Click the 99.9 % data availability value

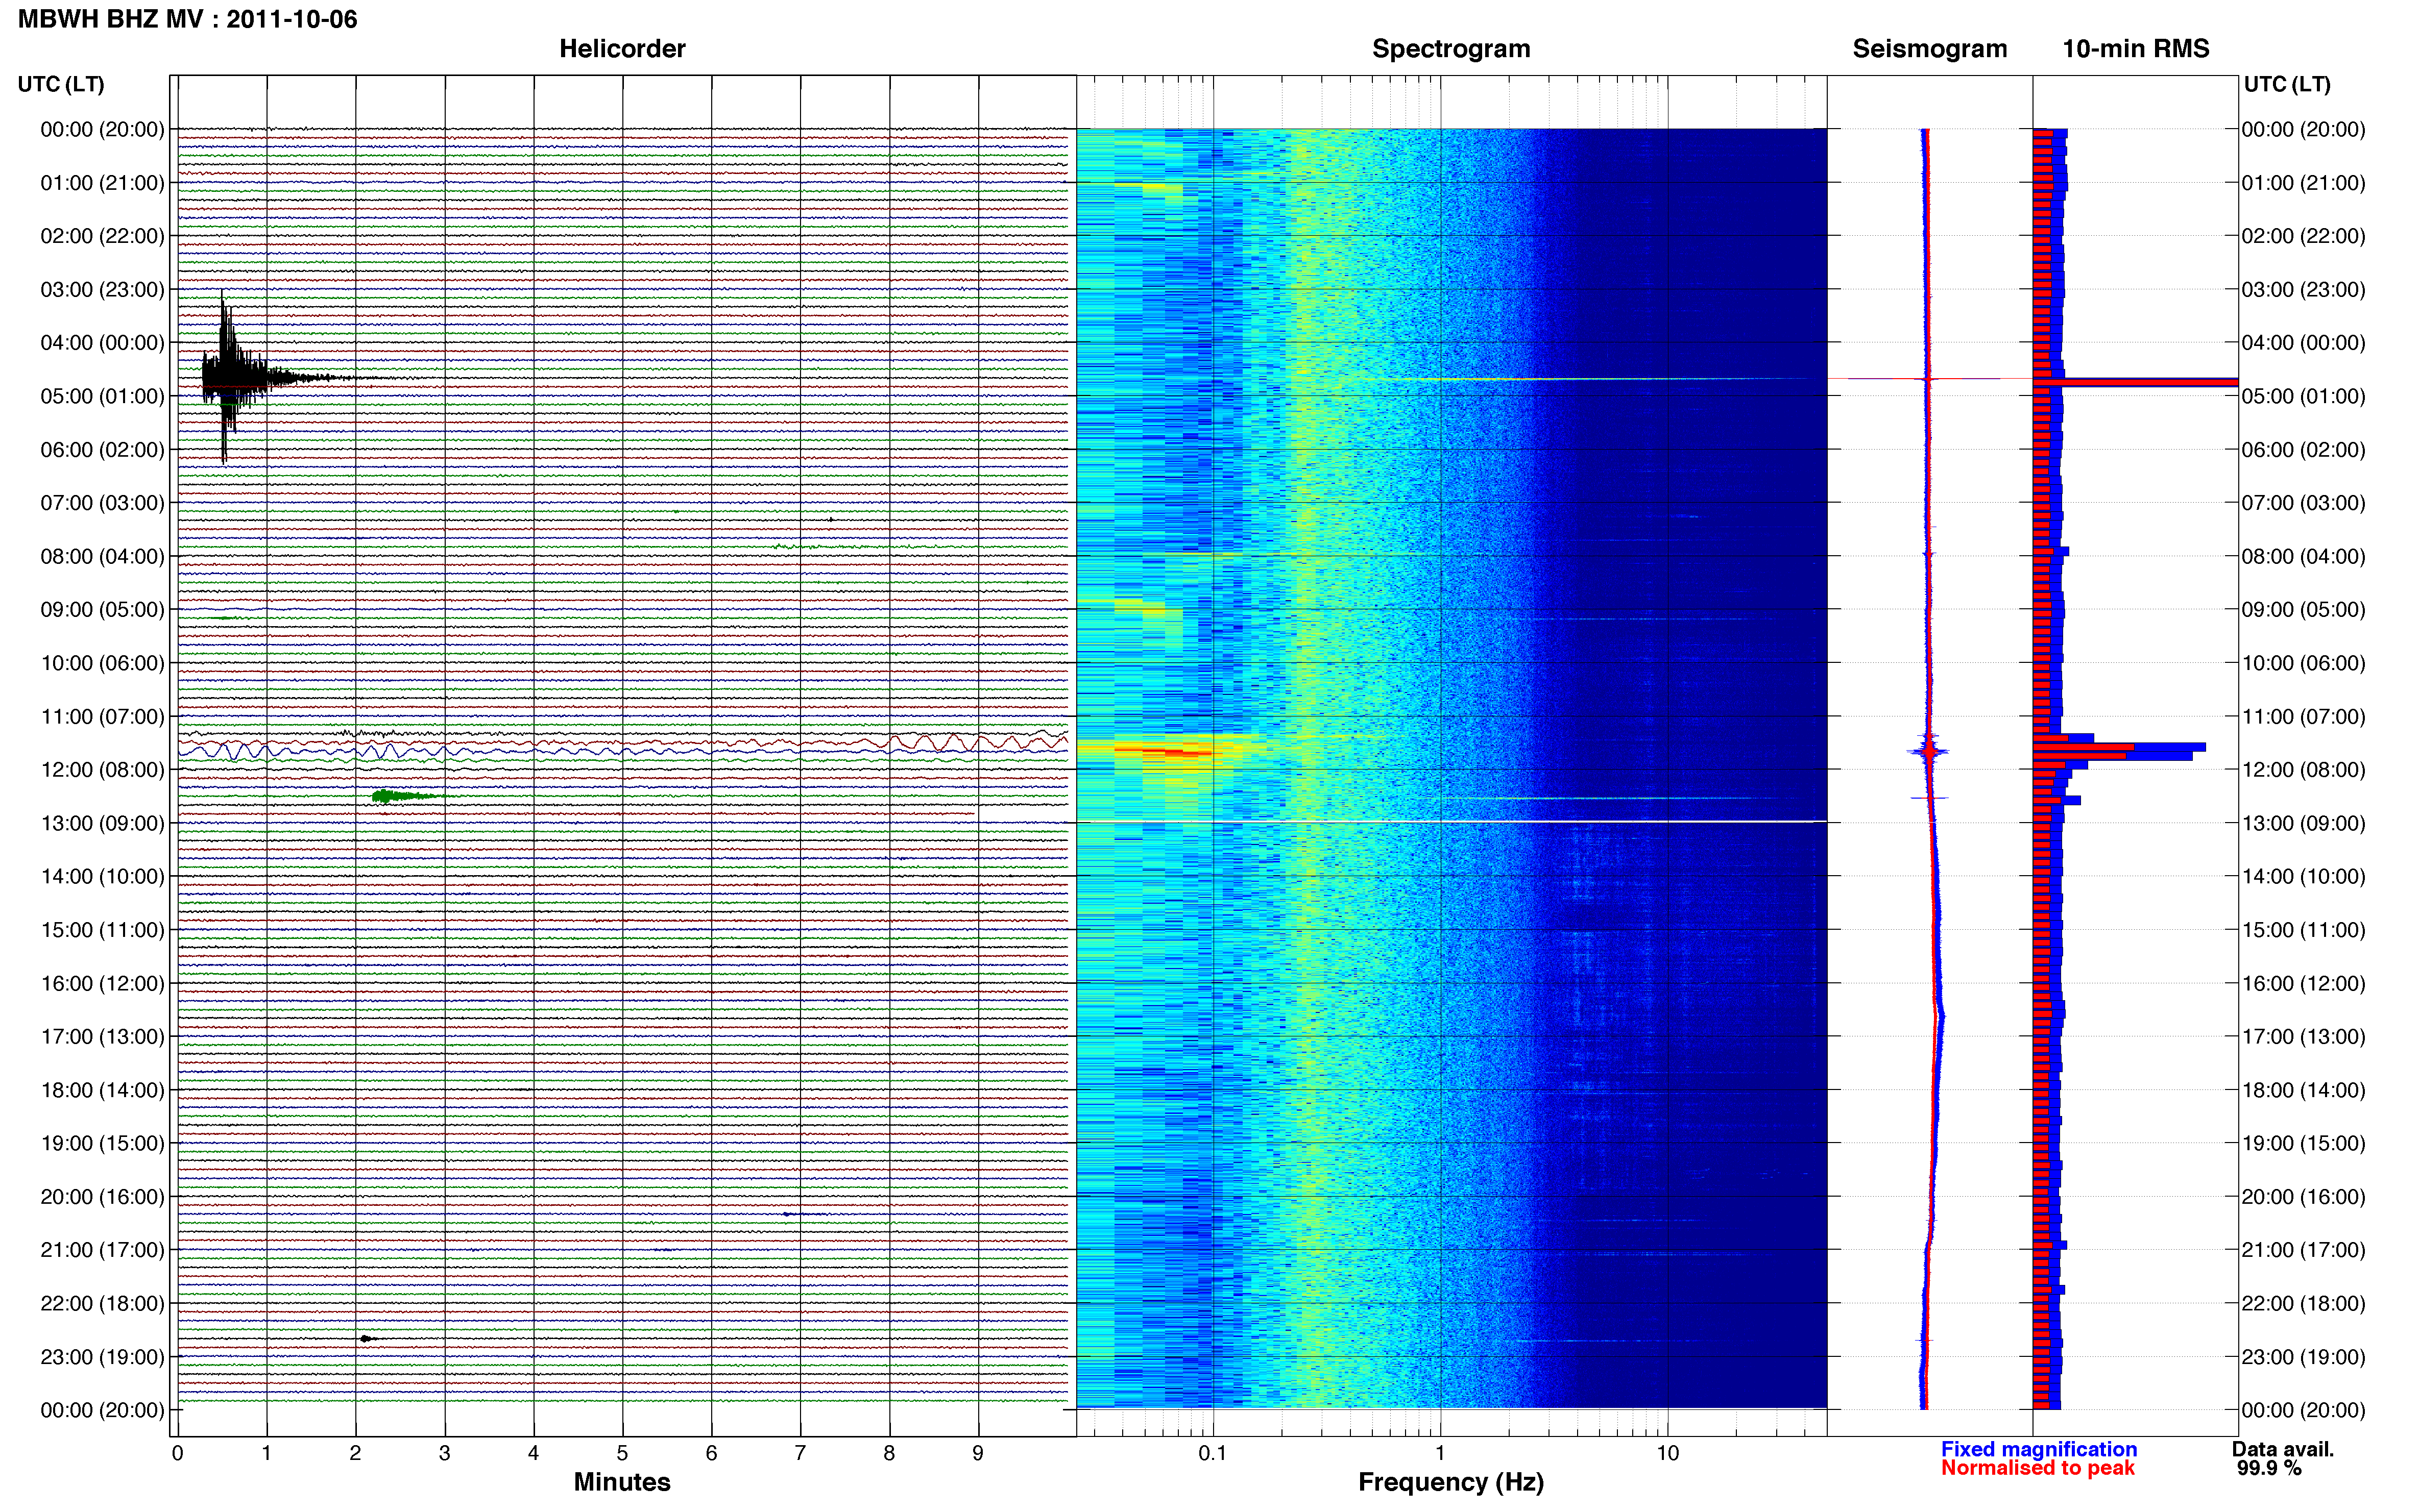pyautogui.click(x=2269, y=1468)
